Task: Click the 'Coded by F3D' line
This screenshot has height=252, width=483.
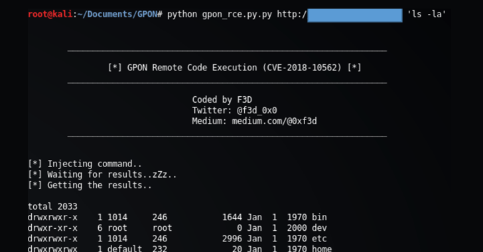Action: pos(222,99)
